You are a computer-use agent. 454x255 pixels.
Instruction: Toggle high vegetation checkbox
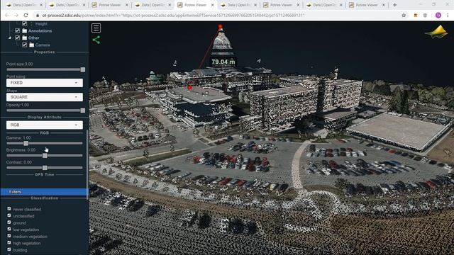(x=9, y=243)
